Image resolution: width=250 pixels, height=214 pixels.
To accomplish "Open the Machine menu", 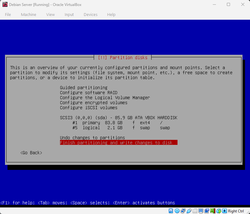I will pos(28,14).
